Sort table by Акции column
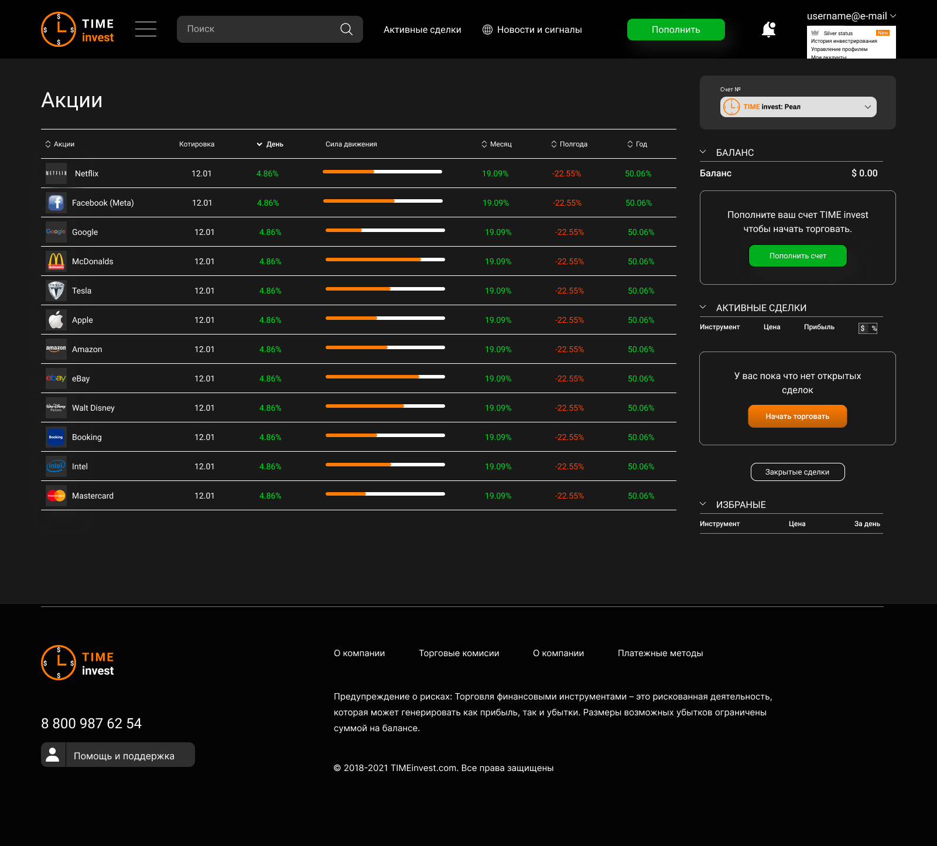937x846 pixels. [60, 144]
